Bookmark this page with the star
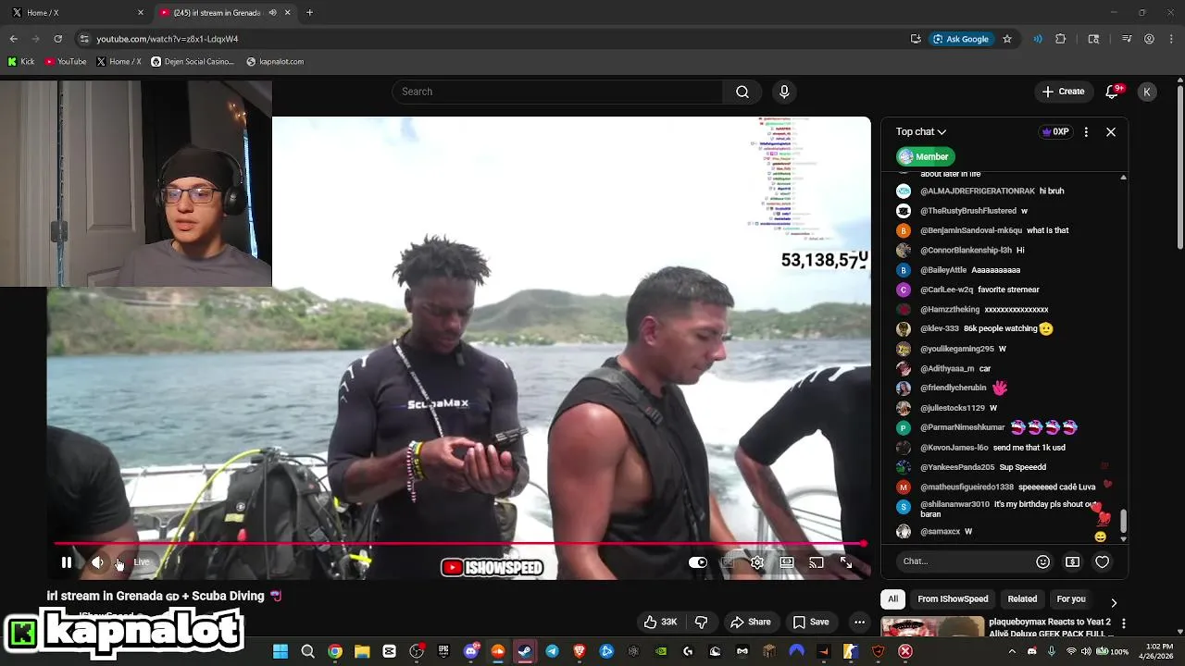Screen dimensions: 1185x666 [x=1007, y=39]
